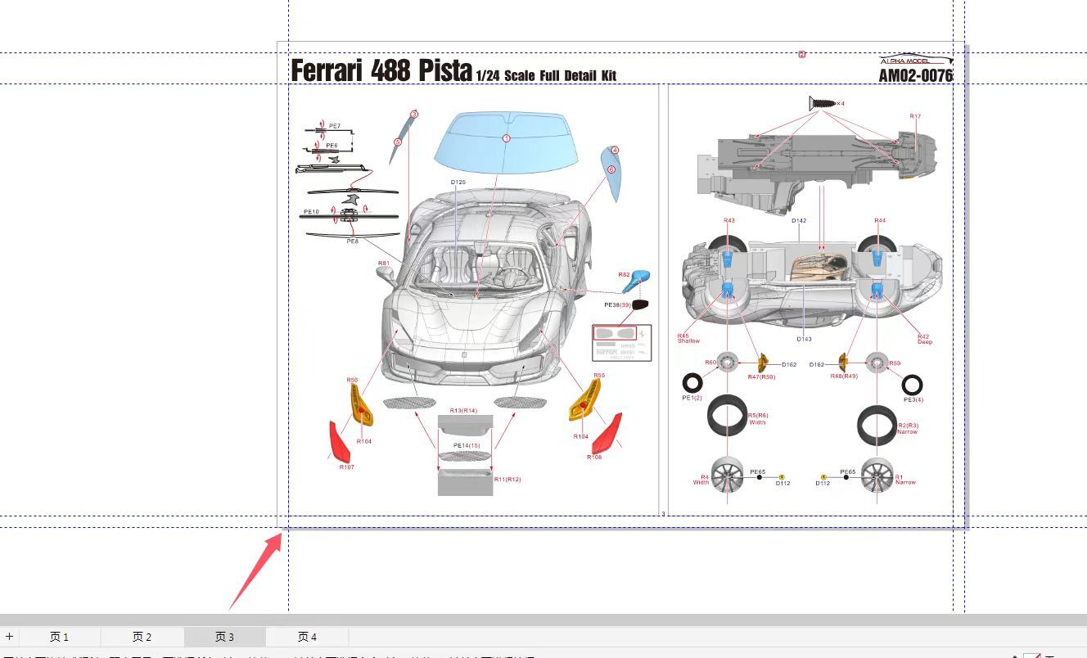The width and height of the screenshot is (1087, 658).
Task: Switch to the 页 4 page tab
Action: 308,637
